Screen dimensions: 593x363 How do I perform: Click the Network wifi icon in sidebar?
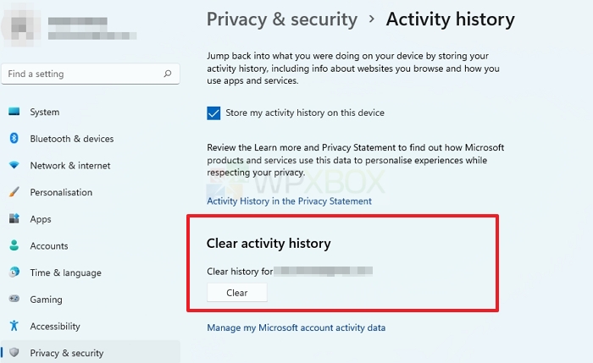click(x=14, y=165)
